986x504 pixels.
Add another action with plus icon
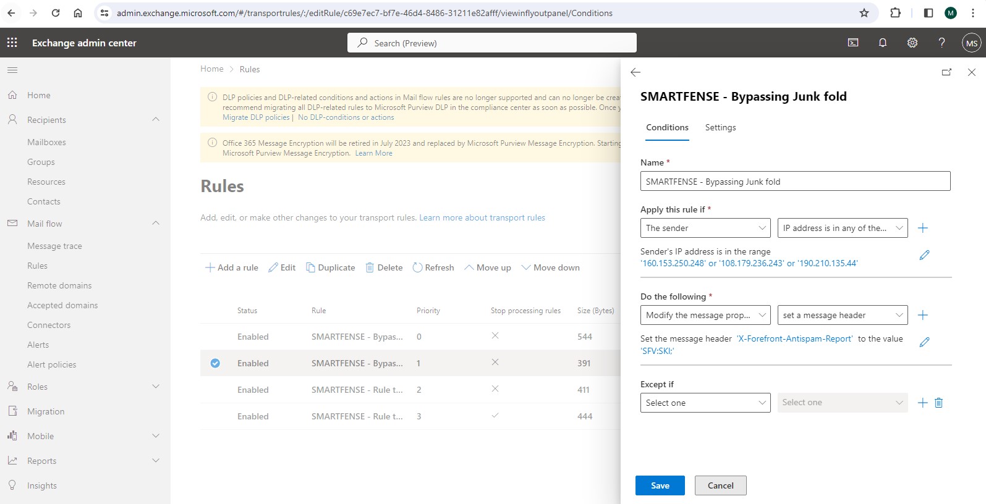coord(923,315)
